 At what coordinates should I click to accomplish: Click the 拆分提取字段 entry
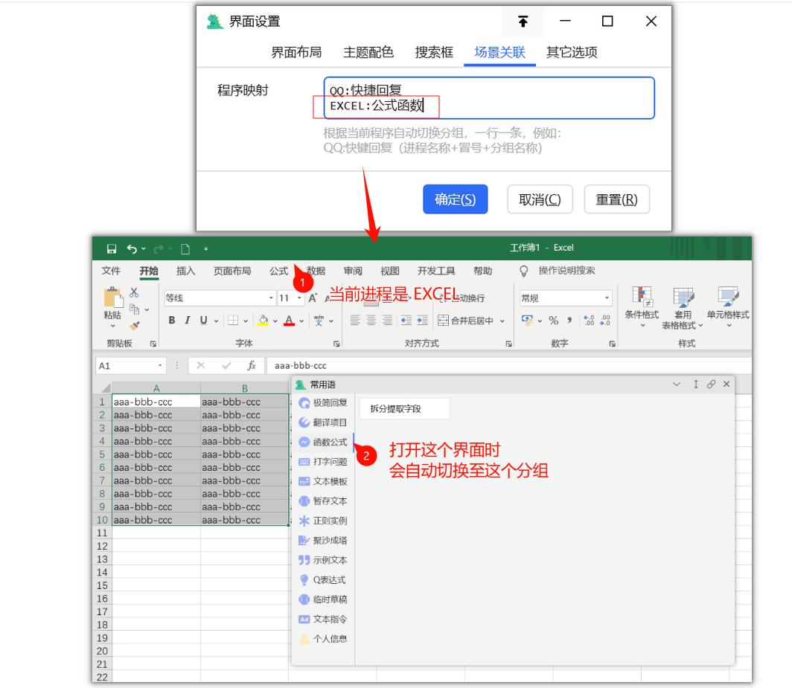coord(404,409)
